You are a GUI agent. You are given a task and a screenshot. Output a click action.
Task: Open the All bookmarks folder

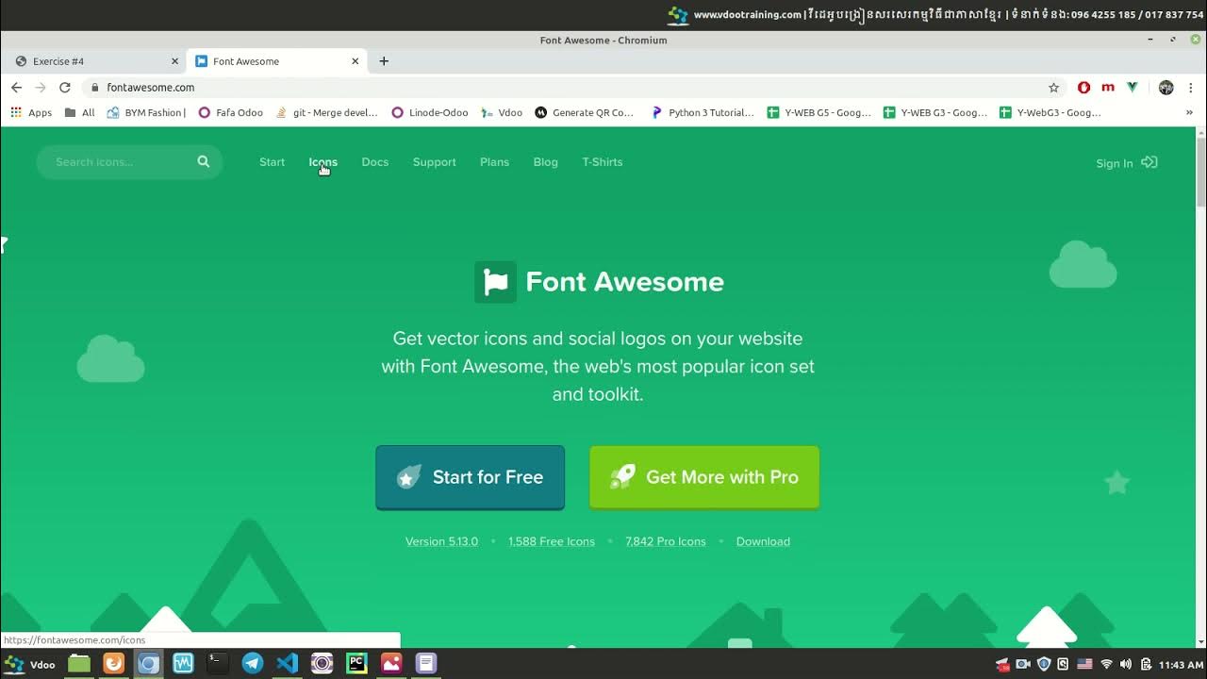click(x=80, y=112)
